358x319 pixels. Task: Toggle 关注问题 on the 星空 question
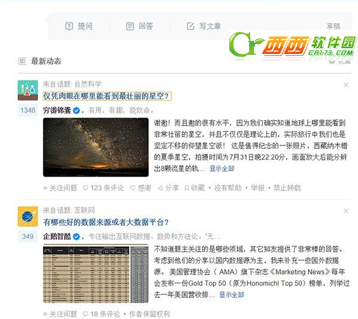point(60,188)
